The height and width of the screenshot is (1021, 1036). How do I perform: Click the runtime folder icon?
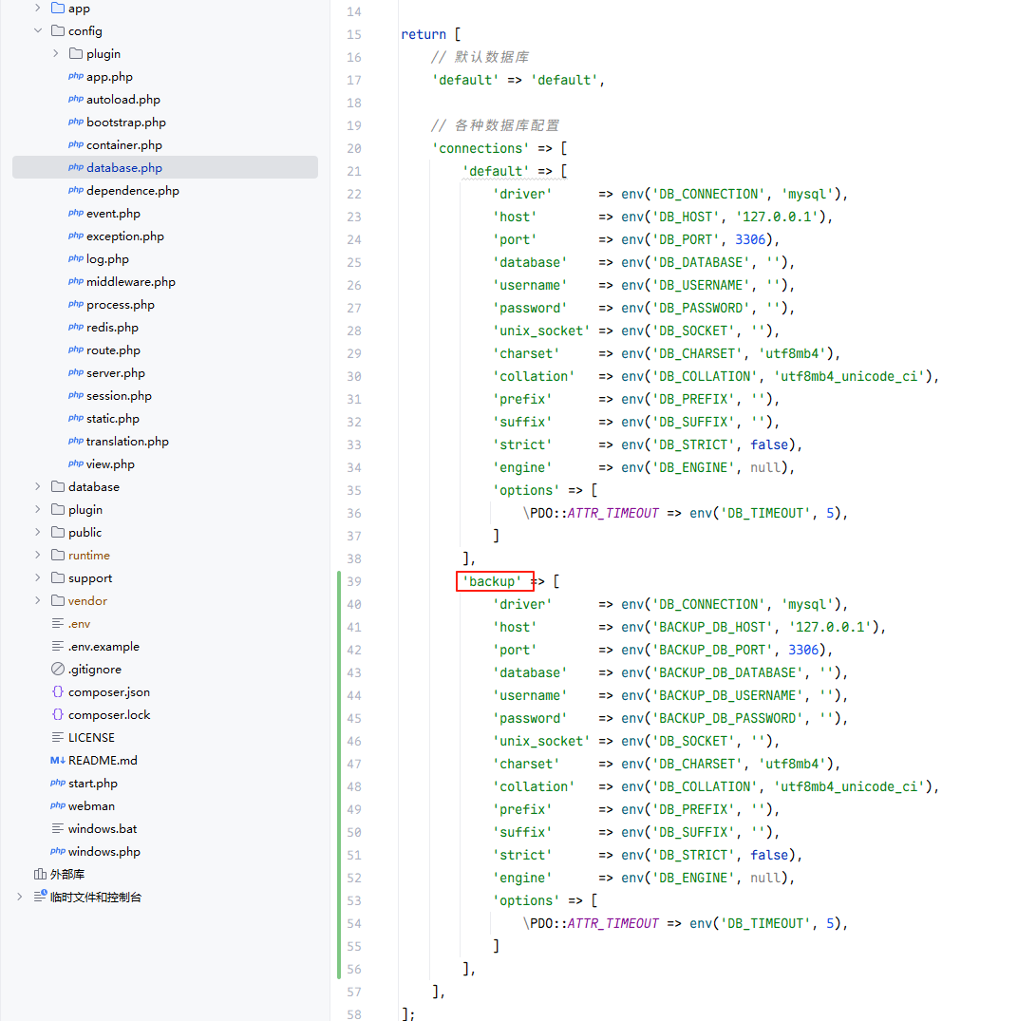click(x=58, y=555)
